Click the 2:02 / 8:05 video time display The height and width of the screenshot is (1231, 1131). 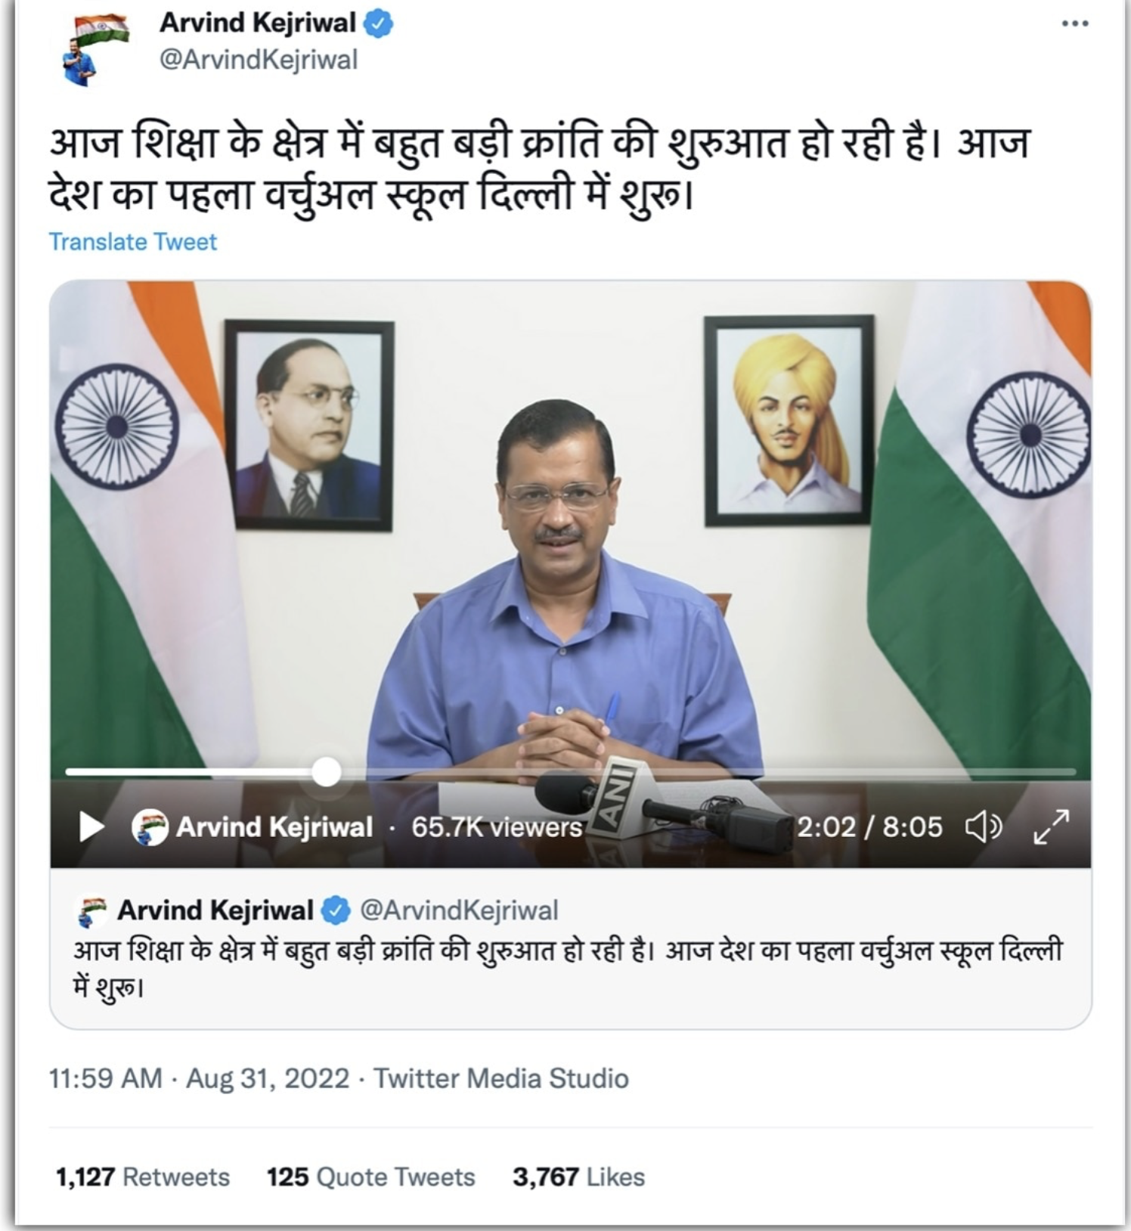click(x=869, y=827)
